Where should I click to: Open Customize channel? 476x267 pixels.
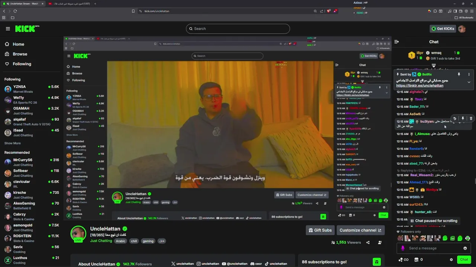pyautogui.click(x=360, y=230)
